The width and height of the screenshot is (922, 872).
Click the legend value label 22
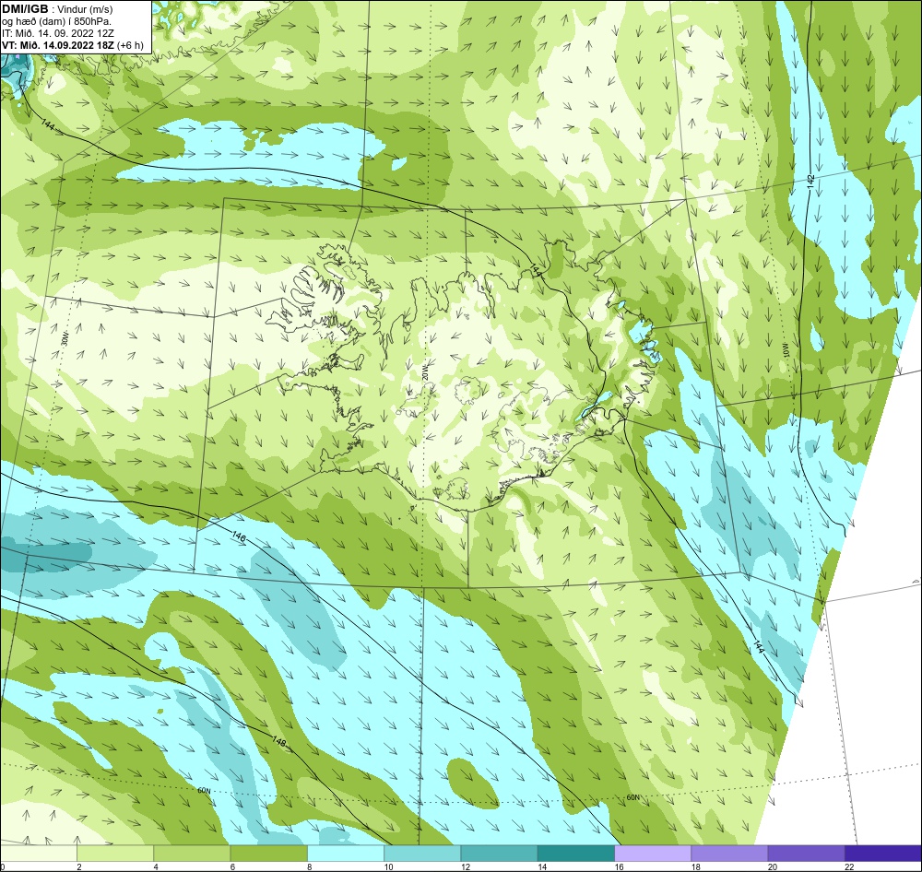pyautogui.click(x=849, y=866)
